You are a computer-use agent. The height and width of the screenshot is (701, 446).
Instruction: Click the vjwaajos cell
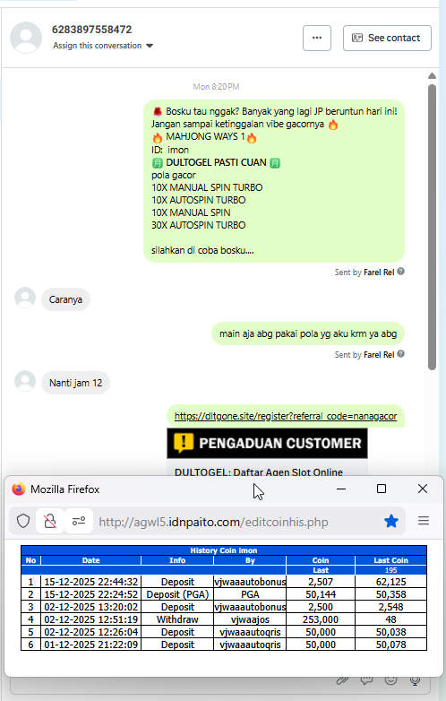[x=250, y=619]
